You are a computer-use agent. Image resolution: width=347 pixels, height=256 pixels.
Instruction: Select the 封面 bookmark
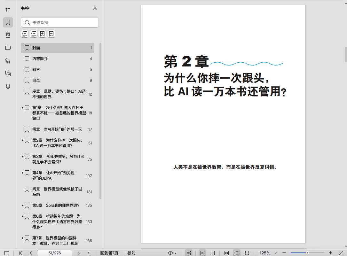pyautogui.click(x=58, y=48)
